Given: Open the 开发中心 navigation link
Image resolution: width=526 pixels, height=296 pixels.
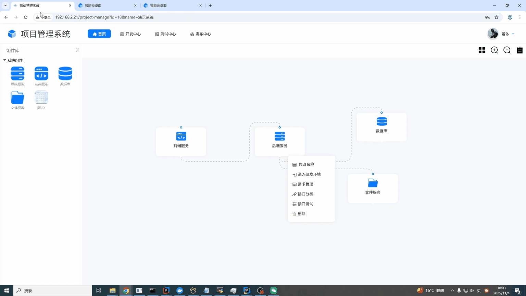Looking at the screenshot, I should click(x=130, y=34).
